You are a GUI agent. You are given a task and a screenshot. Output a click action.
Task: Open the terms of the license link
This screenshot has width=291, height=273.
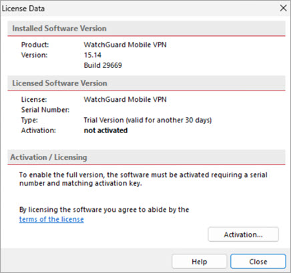(x=51, y=219)
